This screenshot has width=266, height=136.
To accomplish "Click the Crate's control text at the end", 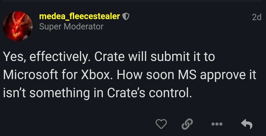I will point(150,93).
